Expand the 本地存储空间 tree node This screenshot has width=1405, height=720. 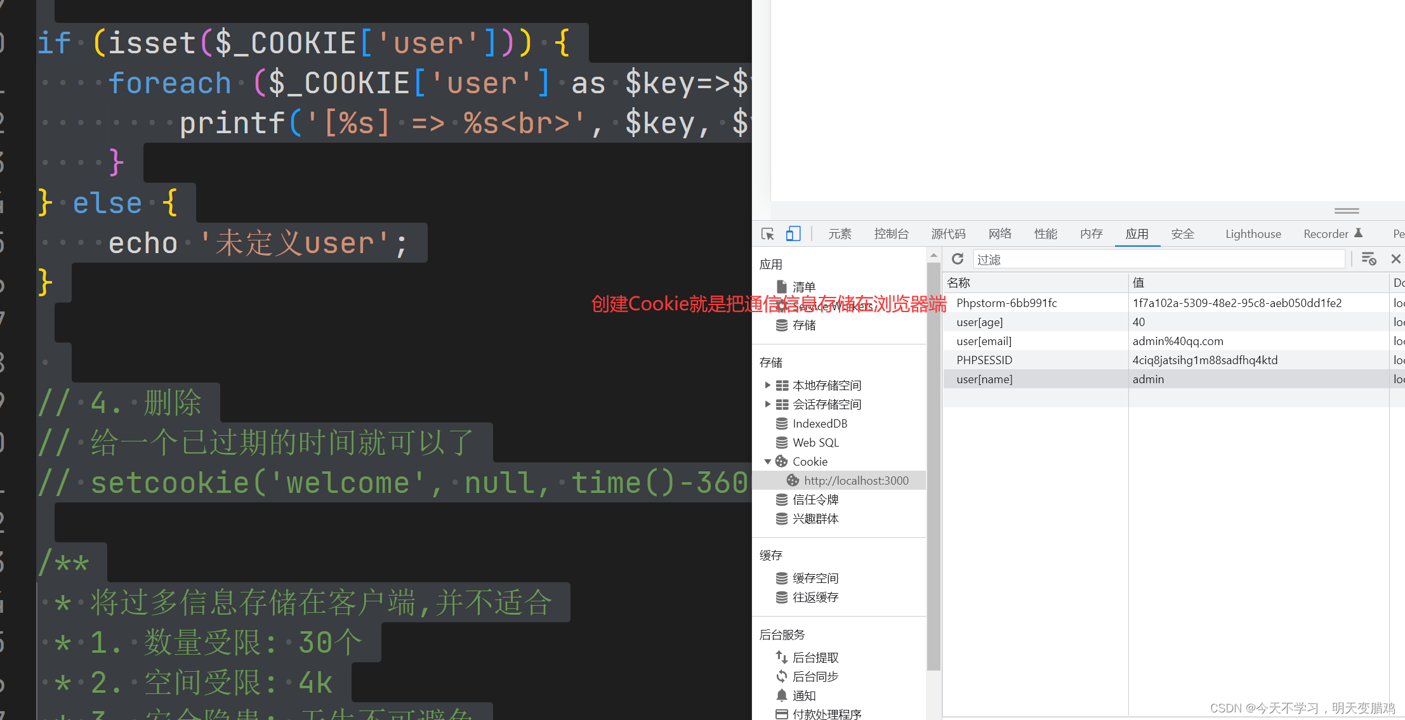click(768, 385)
